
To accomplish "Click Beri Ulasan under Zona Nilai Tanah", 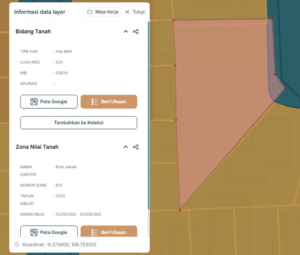I will [x=109, y=232].
